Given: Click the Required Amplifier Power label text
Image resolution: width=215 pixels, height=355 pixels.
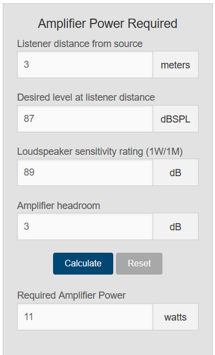Looking at the screenshot, I should [x=71, y=295].
